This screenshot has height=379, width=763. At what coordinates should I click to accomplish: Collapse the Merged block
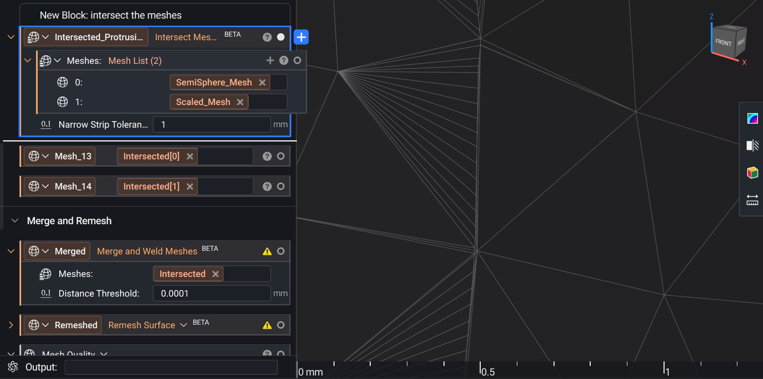(11, 251)
